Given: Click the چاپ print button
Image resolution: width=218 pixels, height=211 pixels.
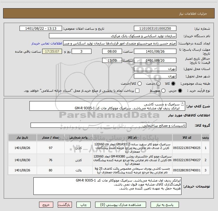Looking at the screenshot, I should click(x=84, y=205).
